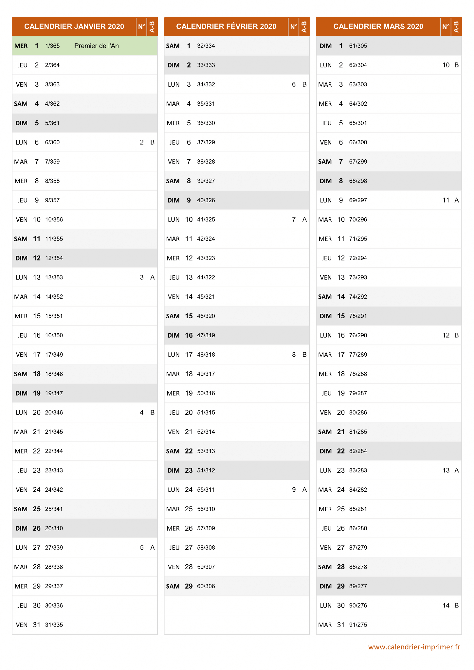Viewport: 474px width, 670px height.
Task: Click week number 14 in March
Action: pos(446,606)
